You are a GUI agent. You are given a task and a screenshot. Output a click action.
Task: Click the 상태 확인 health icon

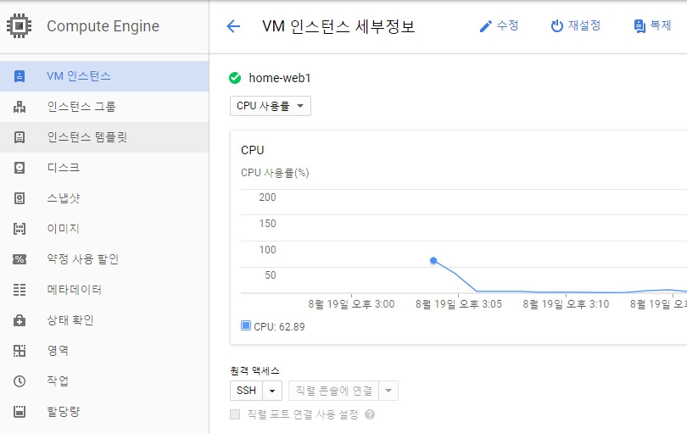[x=20, y=320]
